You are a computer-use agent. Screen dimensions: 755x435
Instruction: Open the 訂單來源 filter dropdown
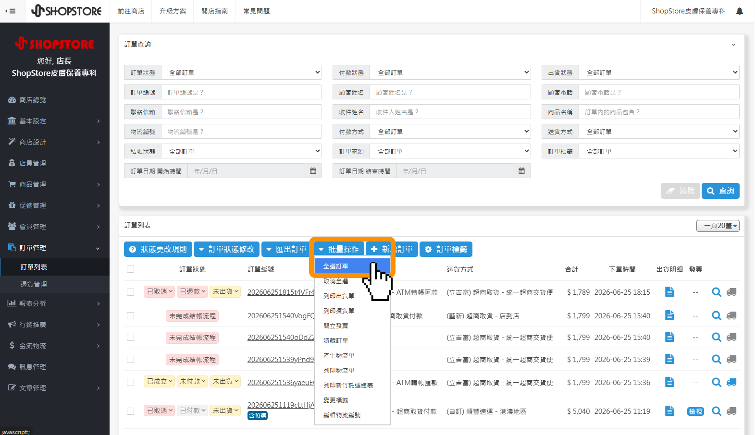(x=450, y=151)
